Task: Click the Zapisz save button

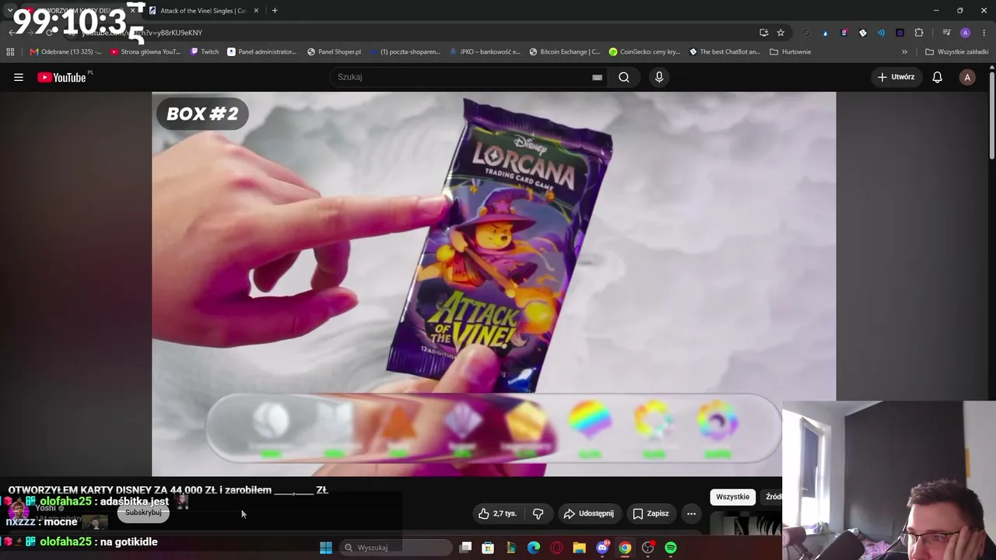Action: click(651, 513)
